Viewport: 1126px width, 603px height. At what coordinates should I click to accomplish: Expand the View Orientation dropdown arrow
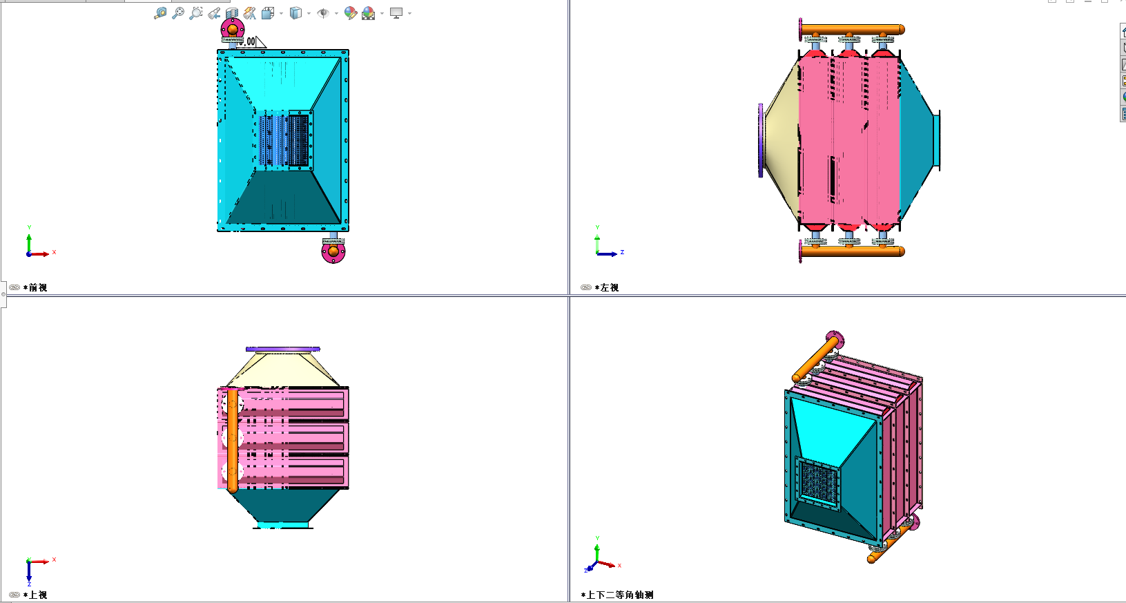(281, 13)
